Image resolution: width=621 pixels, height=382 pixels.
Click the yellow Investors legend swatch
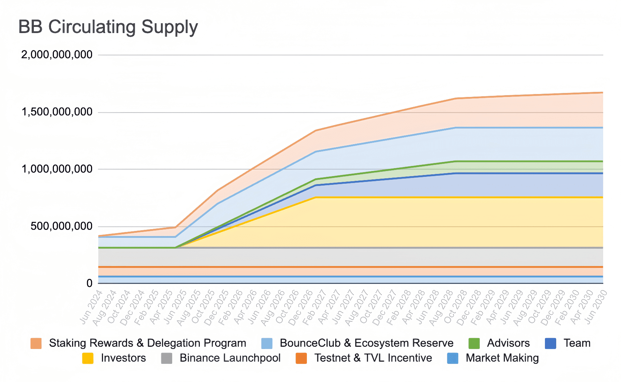[88, 358]
